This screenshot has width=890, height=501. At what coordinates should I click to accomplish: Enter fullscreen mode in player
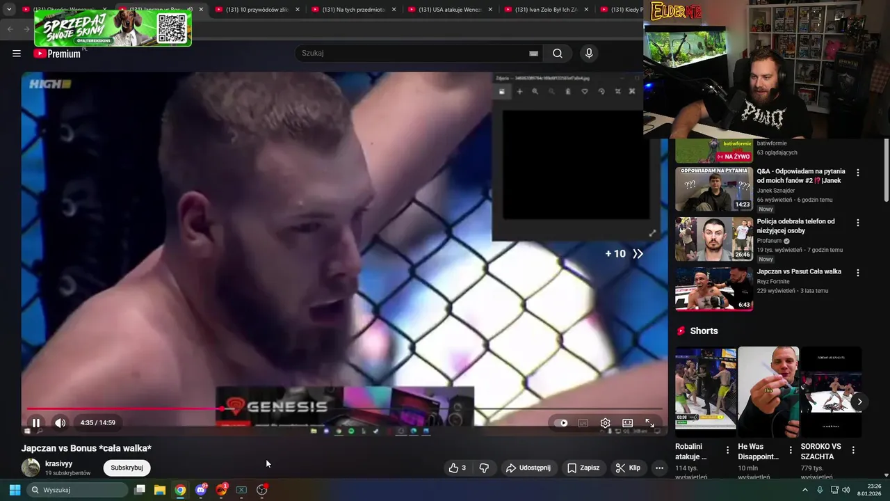[x=649, y=422]
